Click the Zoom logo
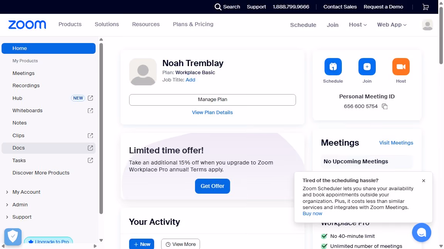Viewport: 444px width, 249px height. tap(27, 25)
